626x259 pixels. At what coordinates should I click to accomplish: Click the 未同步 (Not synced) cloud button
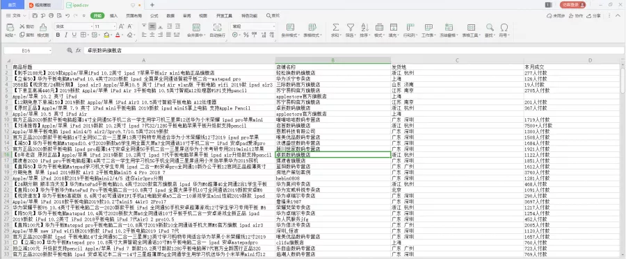click(556, 15)
